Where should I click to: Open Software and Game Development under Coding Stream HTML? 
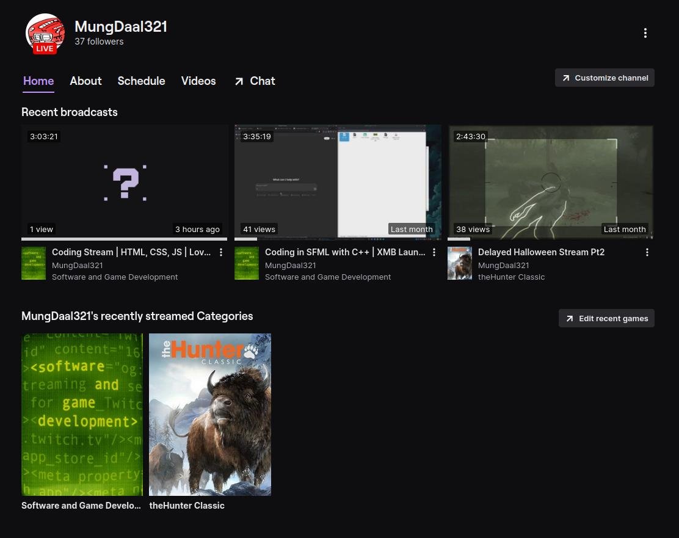pos(115,277)
